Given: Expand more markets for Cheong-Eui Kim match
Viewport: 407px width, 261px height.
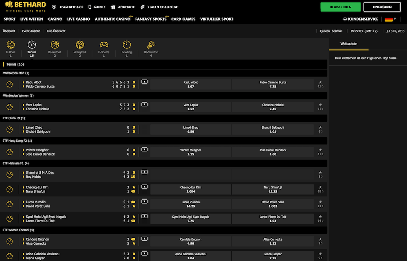Looking at the screenshot, I should (x=321, y=191).
